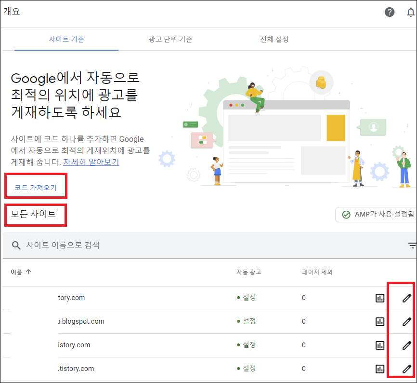Viewport: 417px width, 383px height.
Task: Open the help question mark icon
Action: 390,12
